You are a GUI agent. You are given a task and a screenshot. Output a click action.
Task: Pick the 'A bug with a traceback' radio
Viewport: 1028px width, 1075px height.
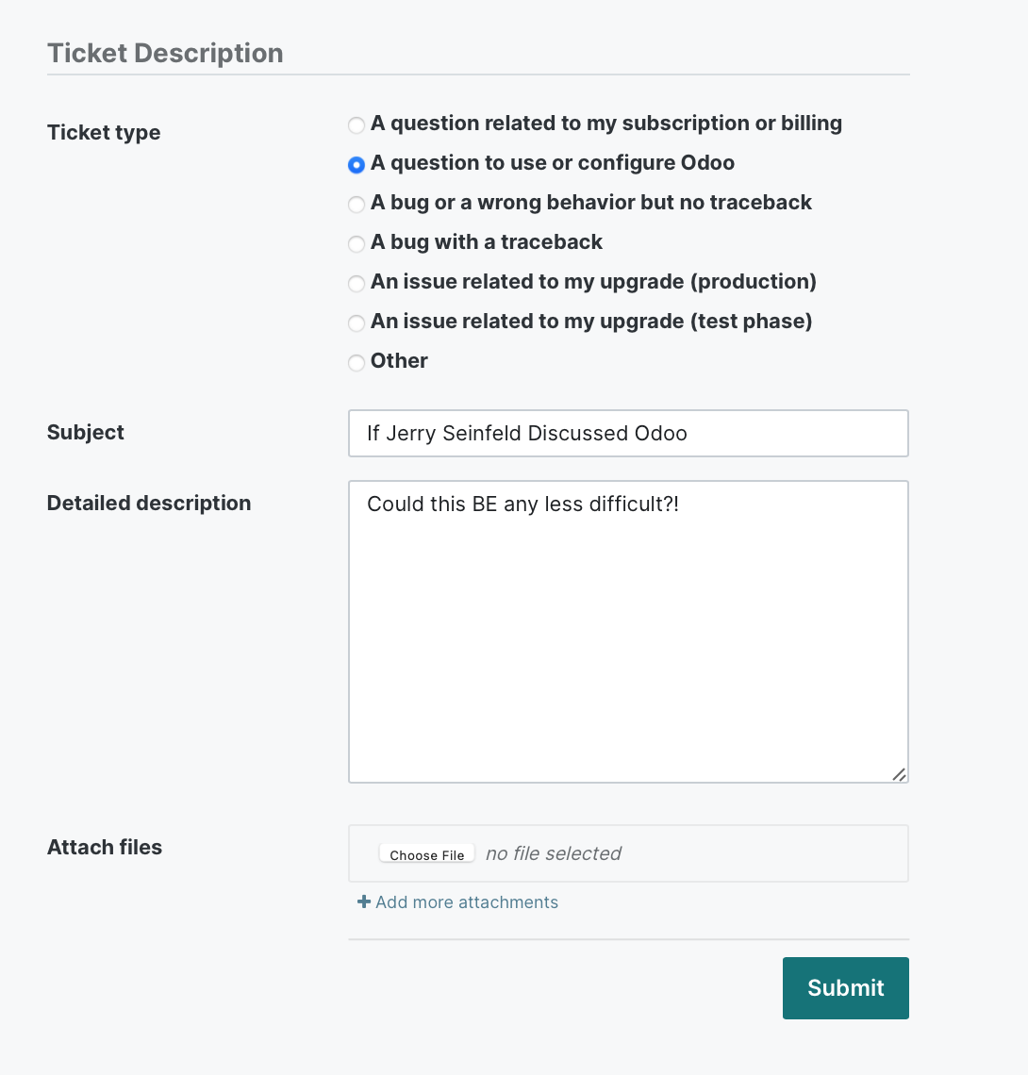pos(356,244)
